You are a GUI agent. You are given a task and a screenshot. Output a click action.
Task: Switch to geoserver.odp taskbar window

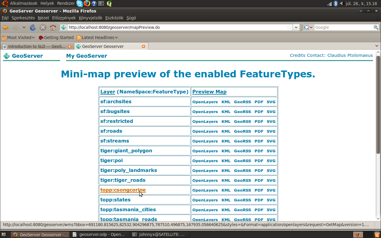pos(100,234)
